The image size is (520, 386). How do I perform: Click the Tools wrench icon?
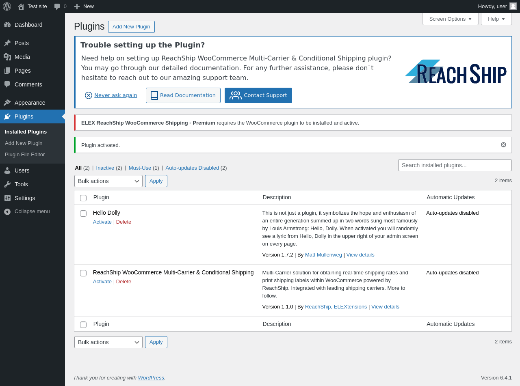[x=7, y=184]
